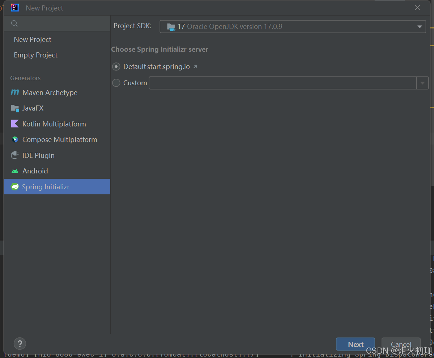Select the Spring Initializr generator
Viewport: 434px width, 358px height.
[57, 187]
